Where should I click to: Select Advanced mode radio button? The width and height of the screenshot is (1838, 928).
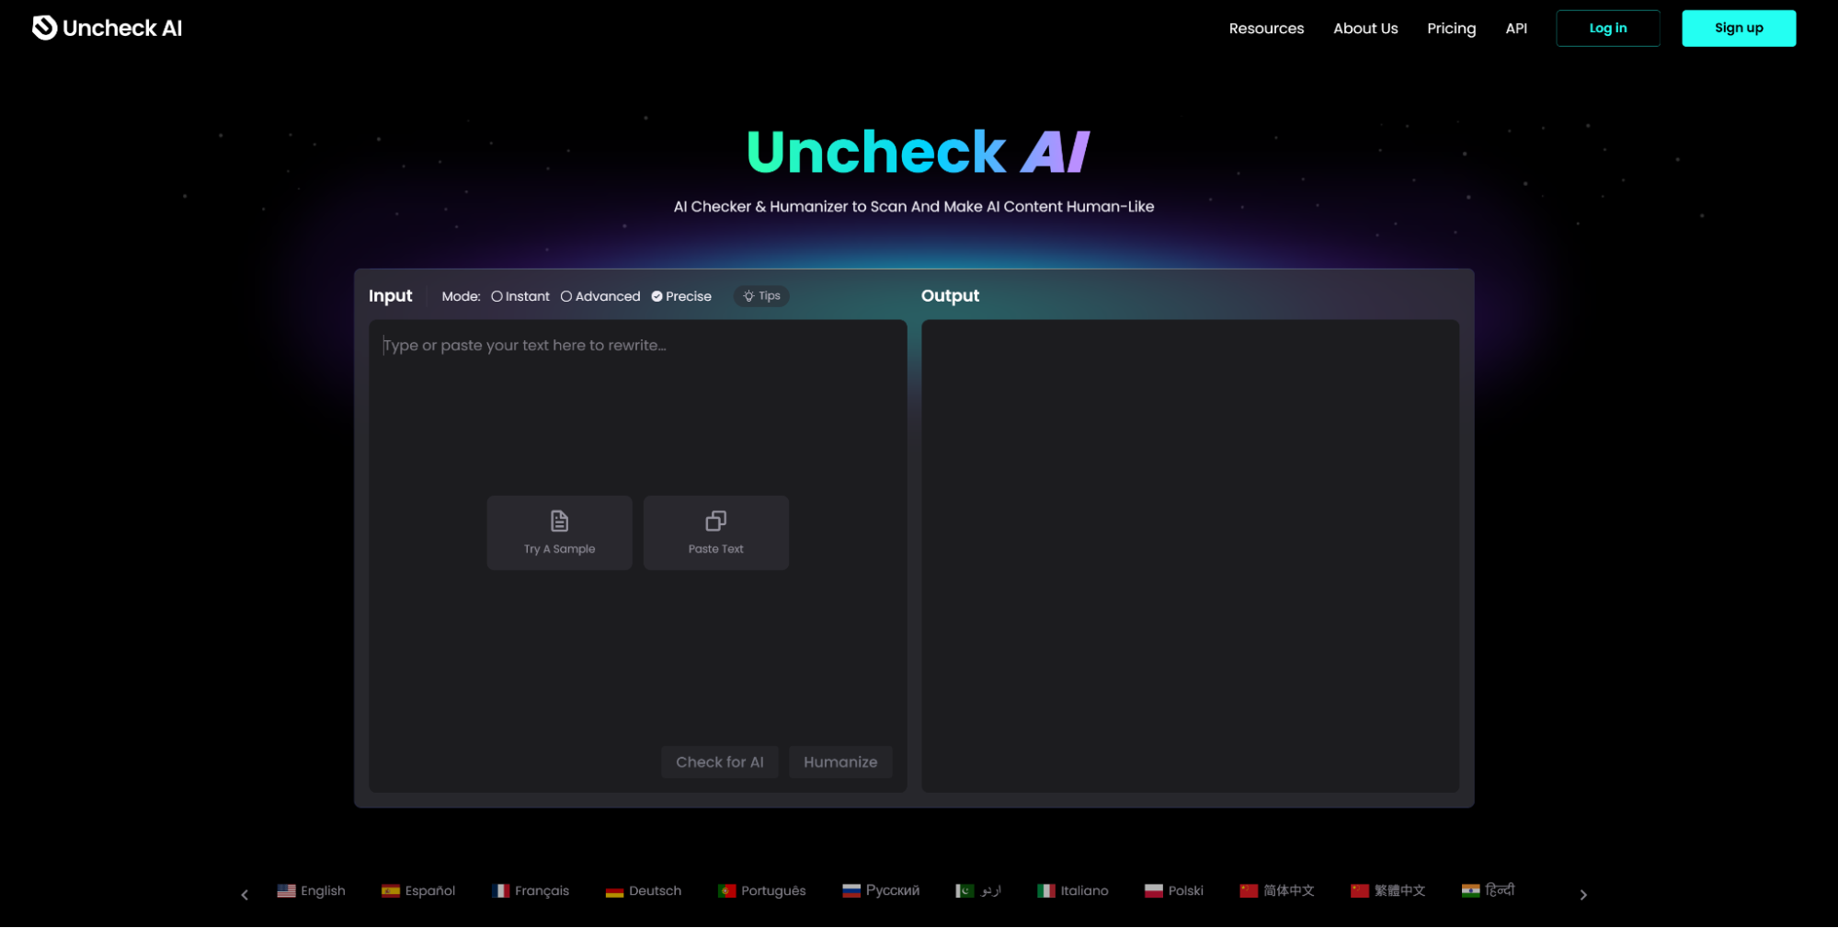[x=600, y=296]
